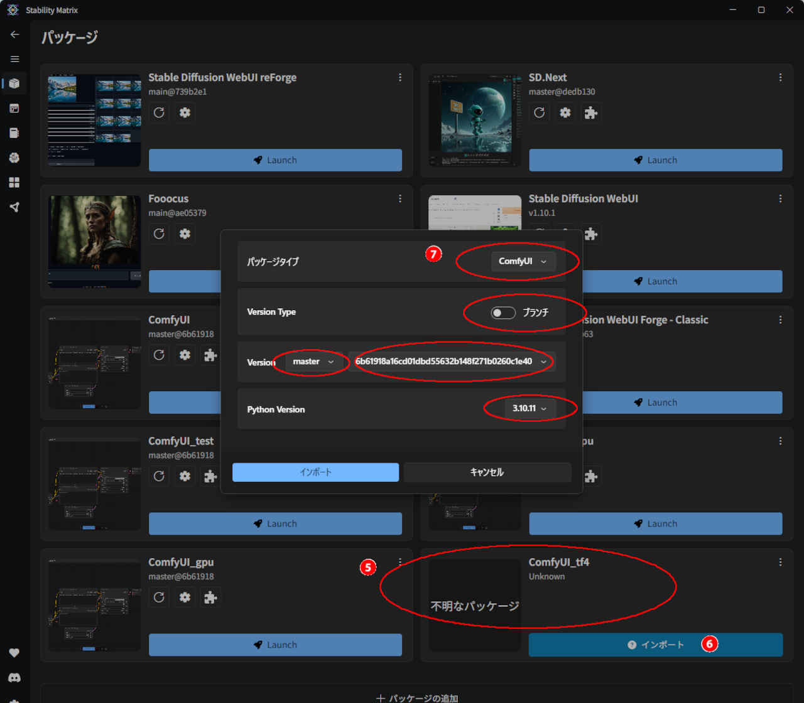Click the heart icon in the sidebar
804x703 pixels.
click(x=14, y=653)
